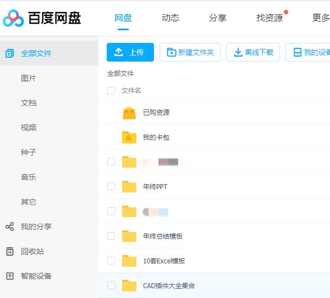Filter files by 图片 in sidebar
The height and width of the screenshot is (298, 330).
[x=29, y=78]
